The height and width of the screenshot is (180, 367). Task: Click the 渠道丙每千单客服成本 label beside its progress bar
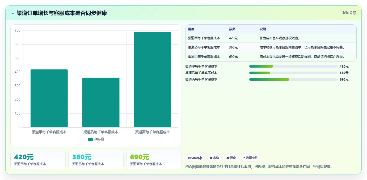pos(201,80)
